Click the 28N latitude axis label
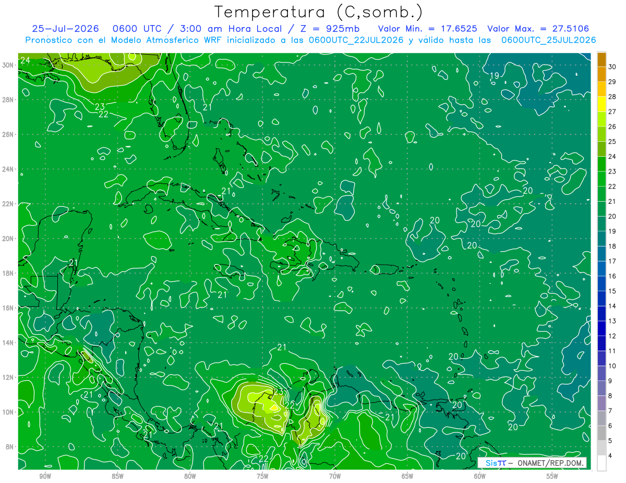The image size is (626, 483). coord(9,100)
